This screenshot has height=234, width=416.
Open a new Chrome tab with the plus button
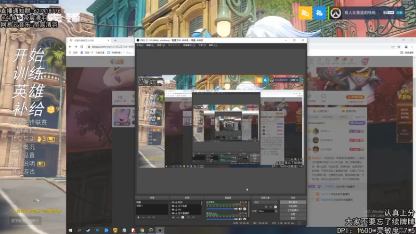[x=115, y=41]
